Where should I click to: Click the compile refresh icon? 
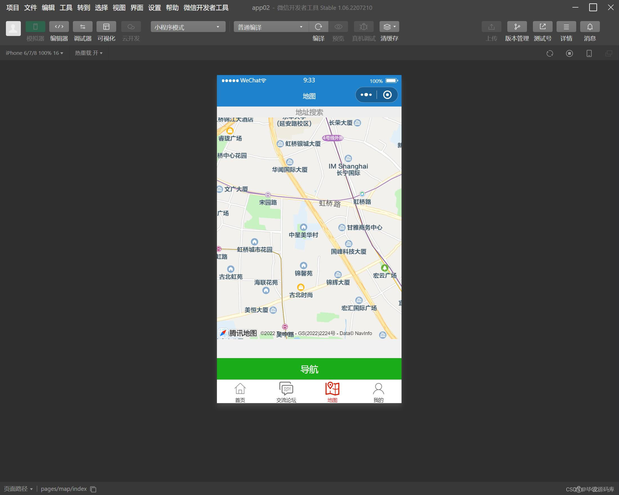[319, 27]
